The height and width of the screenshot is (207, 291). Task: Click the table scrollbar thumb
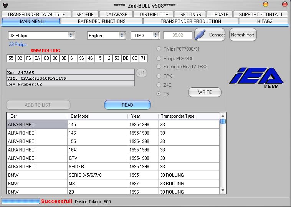coord(223,122)
